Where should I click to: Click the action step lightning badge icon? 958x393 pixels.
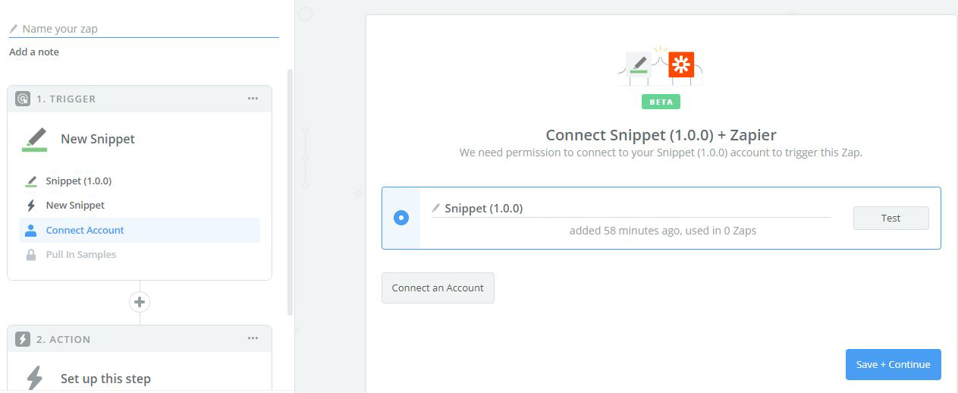pos(23,339)
